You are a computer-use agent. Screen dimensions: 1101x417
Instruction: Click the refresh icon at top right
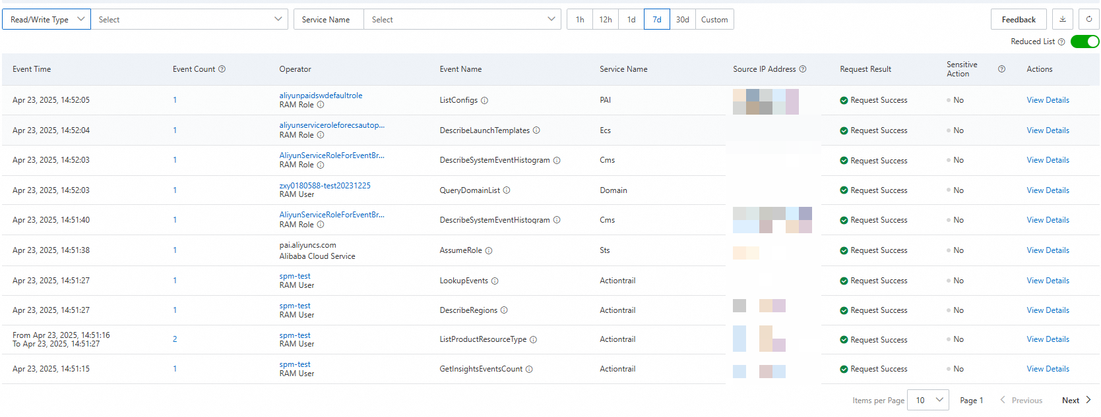click(x=1089, y=20)
